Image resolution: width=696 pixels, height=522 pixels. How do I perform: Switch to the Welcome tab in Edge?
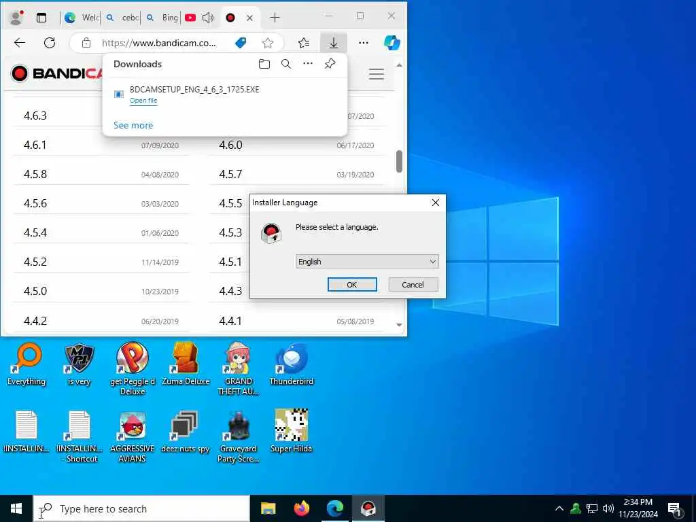tap(82, 18)
